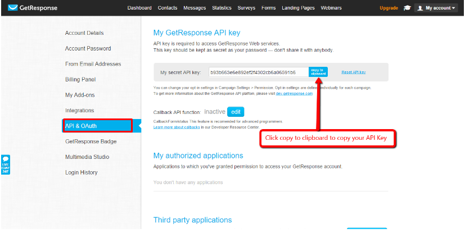Open the graduation cap learning center icon
Viewport: 465px width, 233px height.
tap(407, 8)
